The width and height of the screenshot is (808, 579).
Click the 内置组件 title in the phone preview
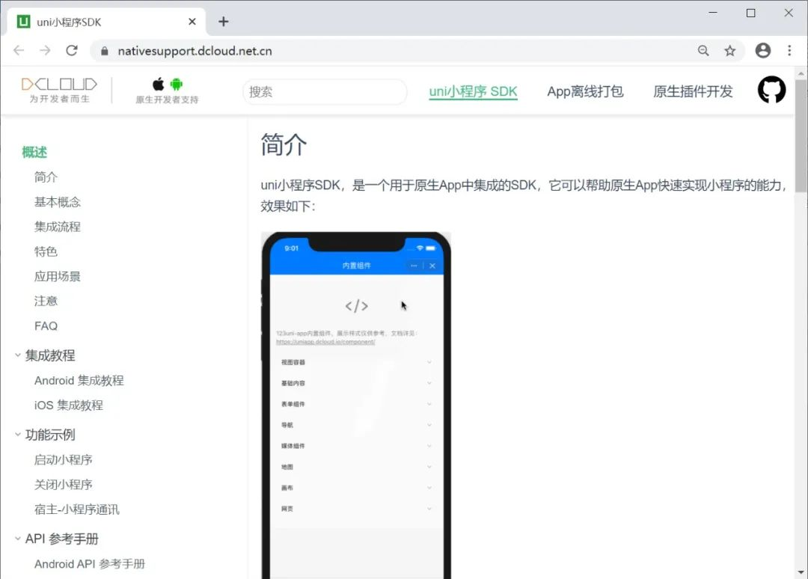point(357,266)
